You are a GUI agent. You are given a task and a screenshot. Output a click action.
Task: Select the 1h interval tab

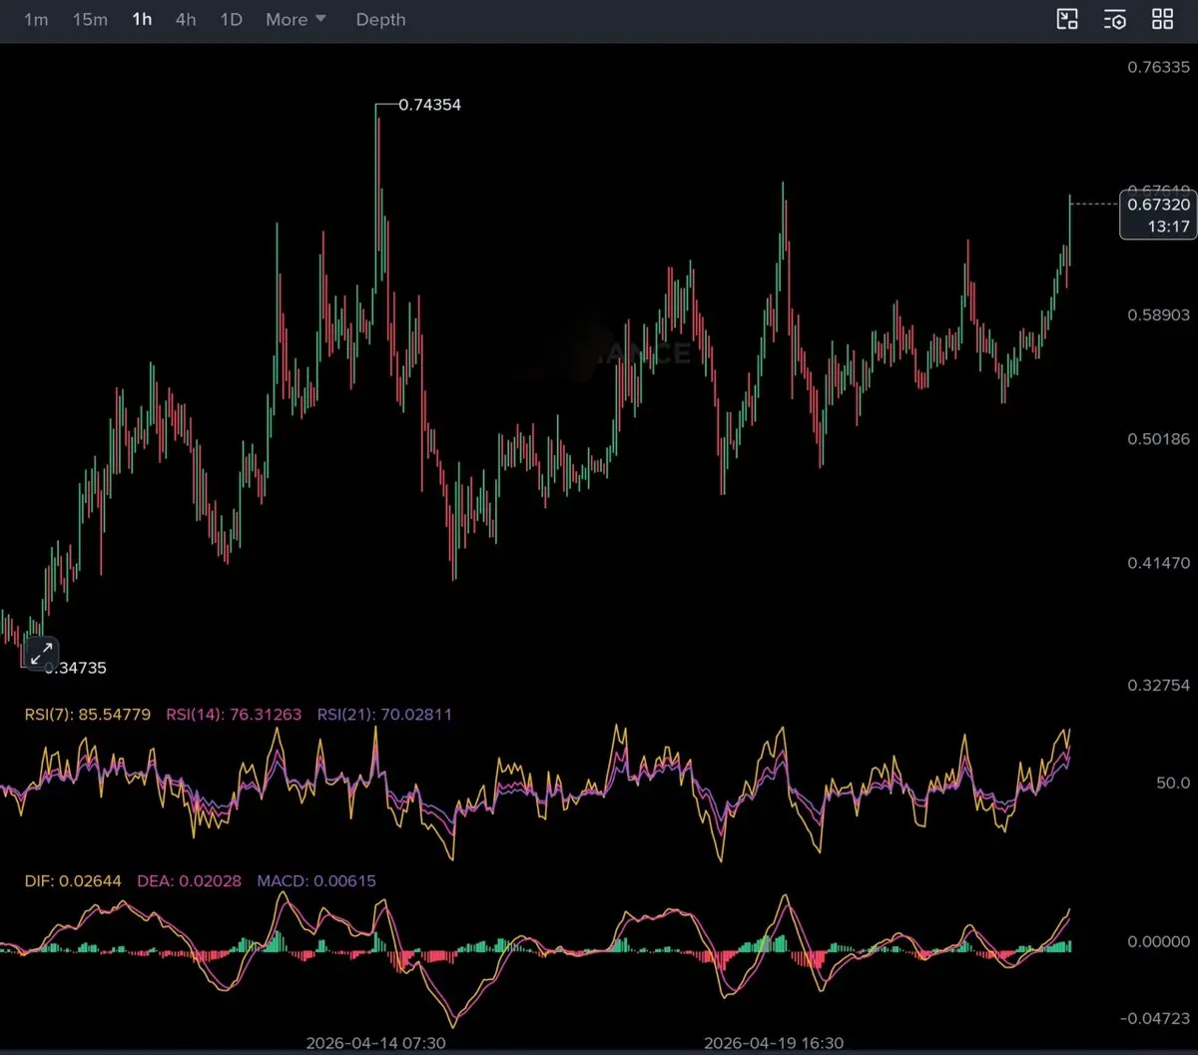(x=142, y=20)
